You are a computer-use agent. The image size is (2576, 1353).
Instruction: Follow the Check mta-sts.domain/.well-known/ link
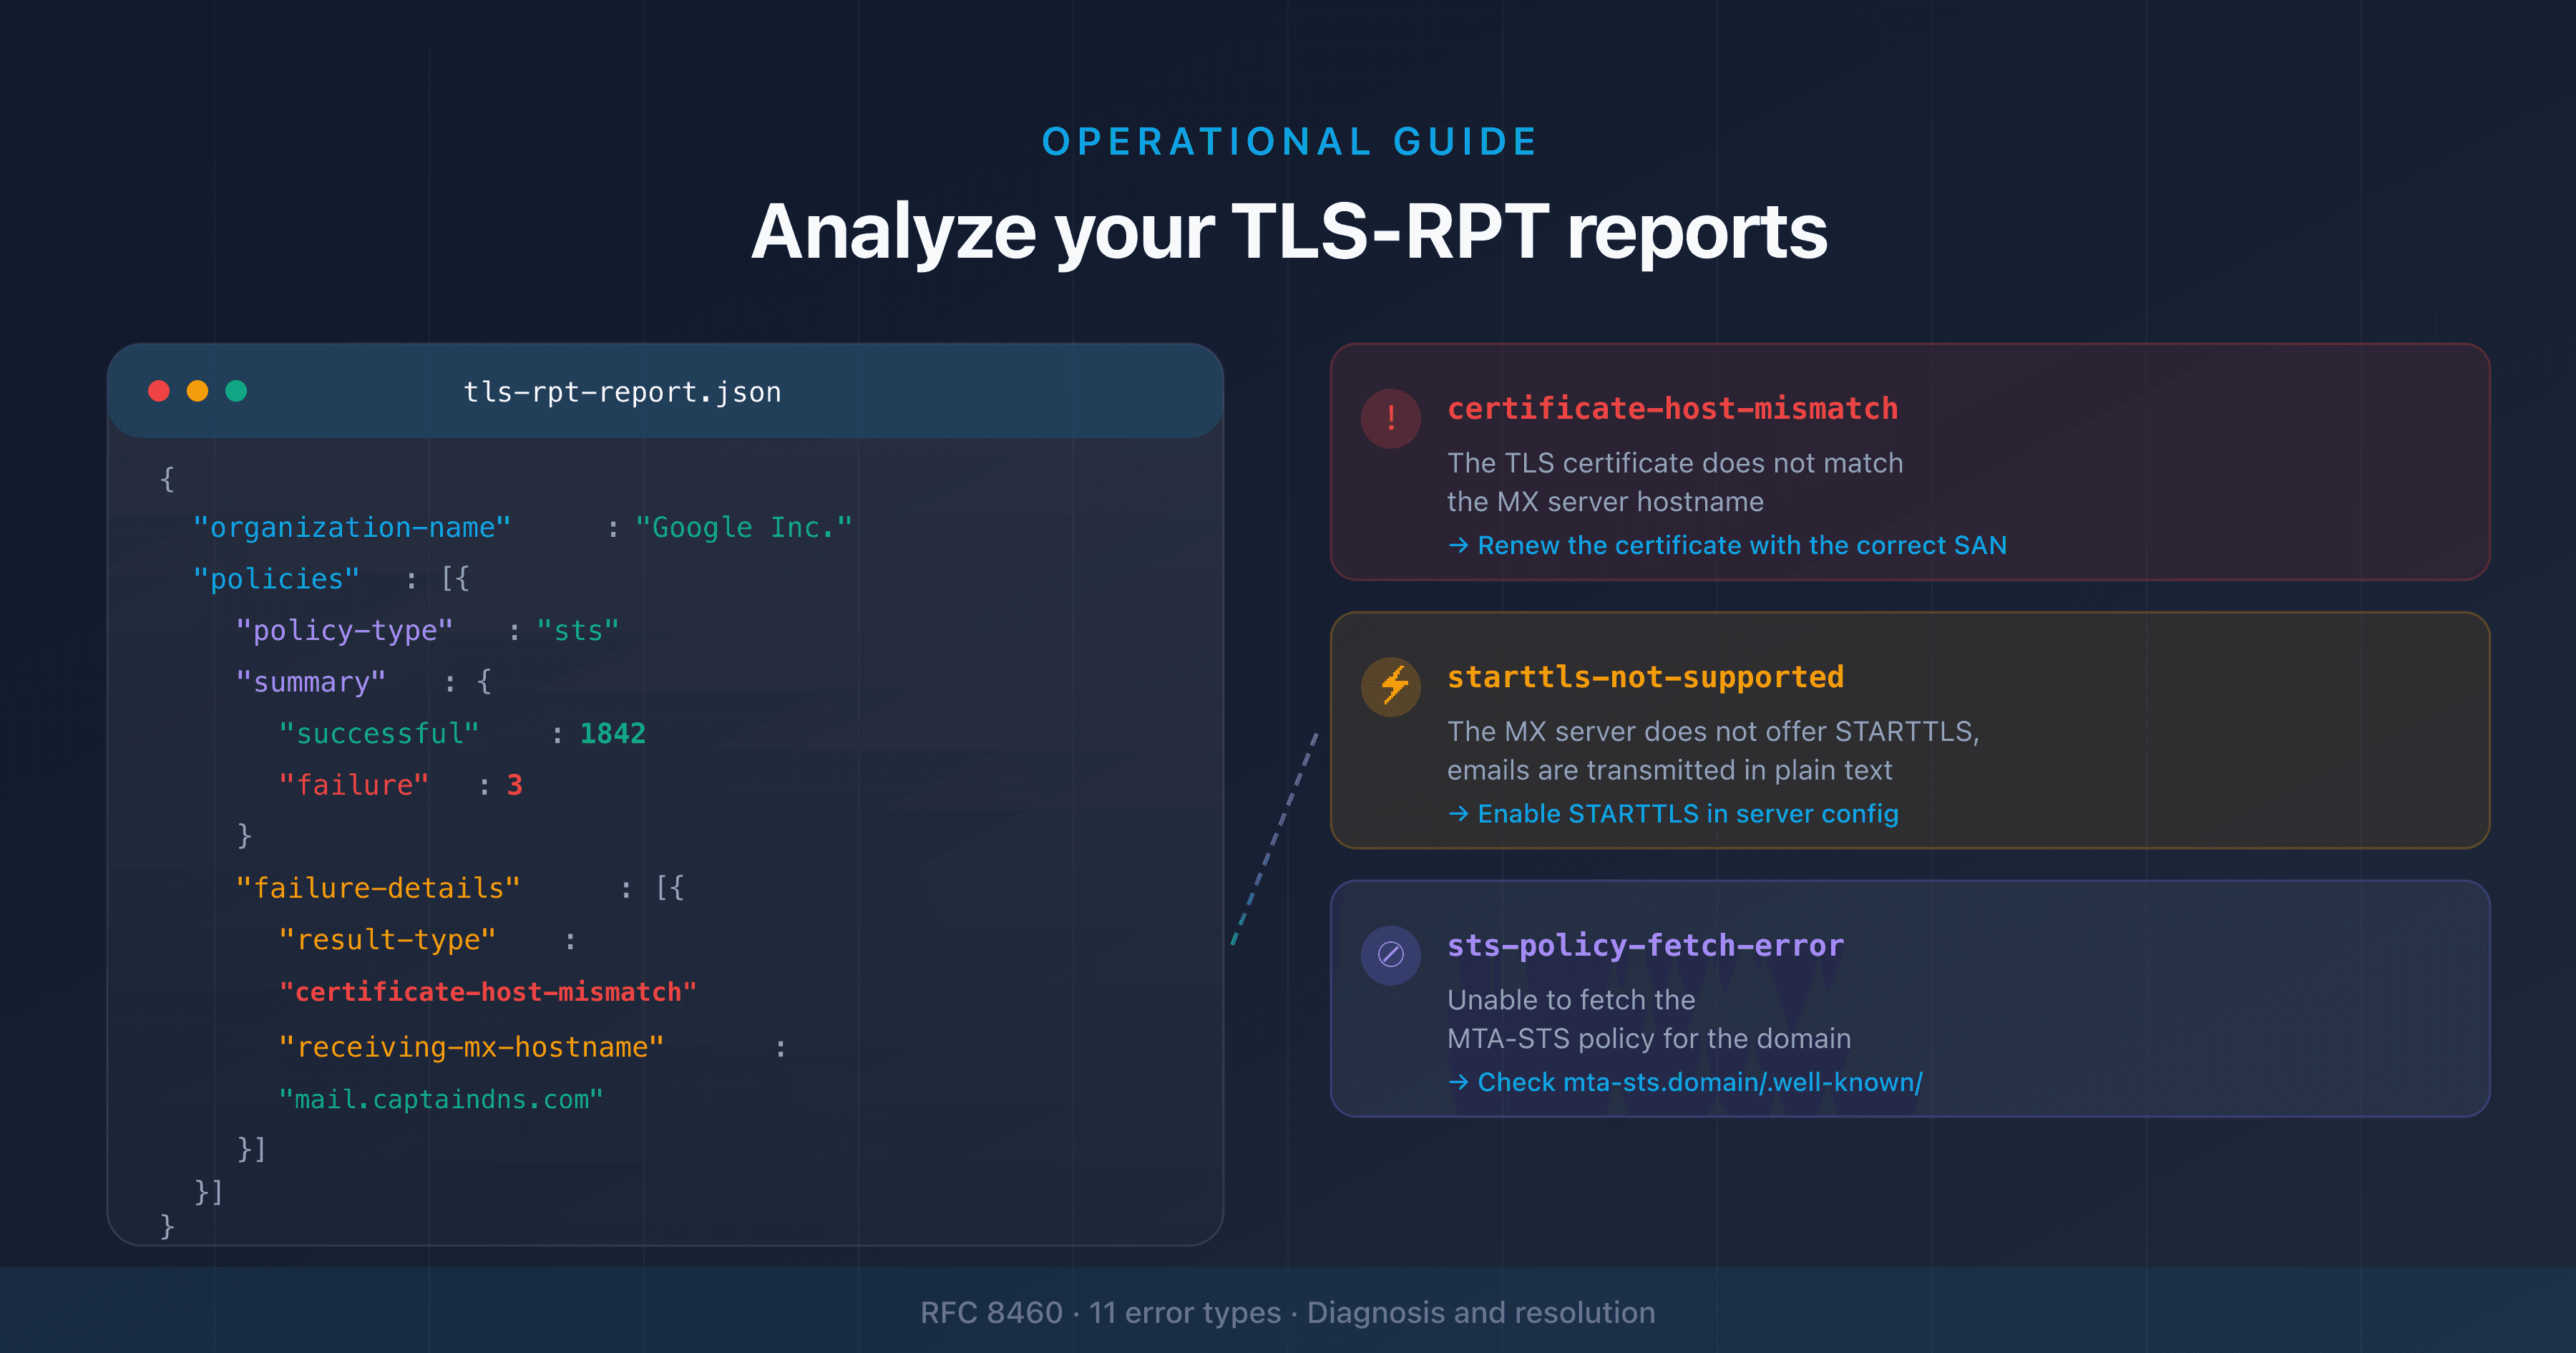(1685, 1082)
